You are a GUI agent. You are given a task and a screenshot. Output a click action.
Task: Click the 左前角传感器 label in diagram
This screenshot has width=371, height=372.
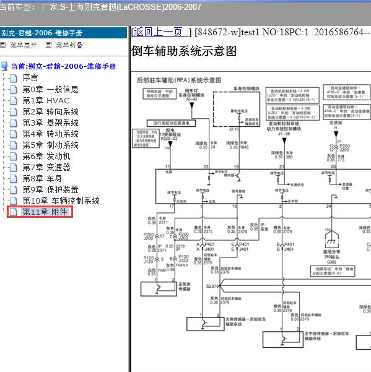pos(185,287)
